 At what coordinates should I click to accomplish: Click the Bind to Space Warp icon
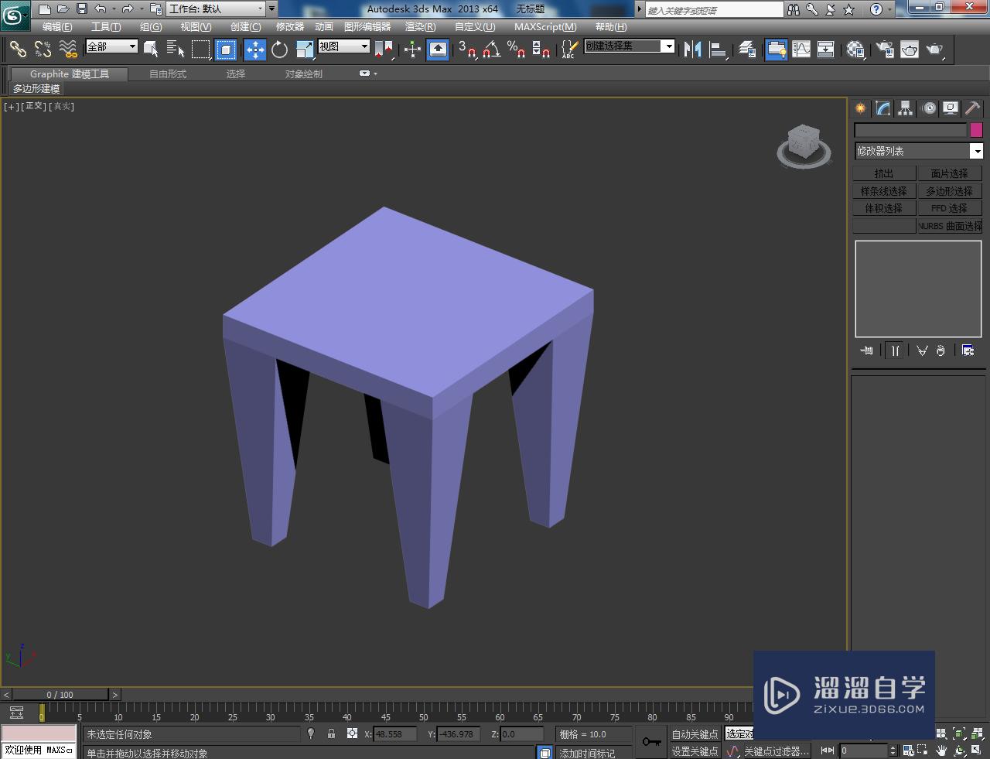pos(68,50)
